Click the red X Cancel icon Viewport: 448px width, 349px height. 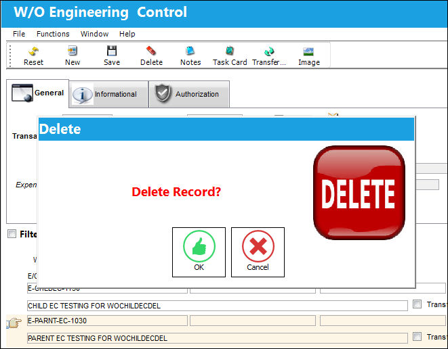click(258, 246)
